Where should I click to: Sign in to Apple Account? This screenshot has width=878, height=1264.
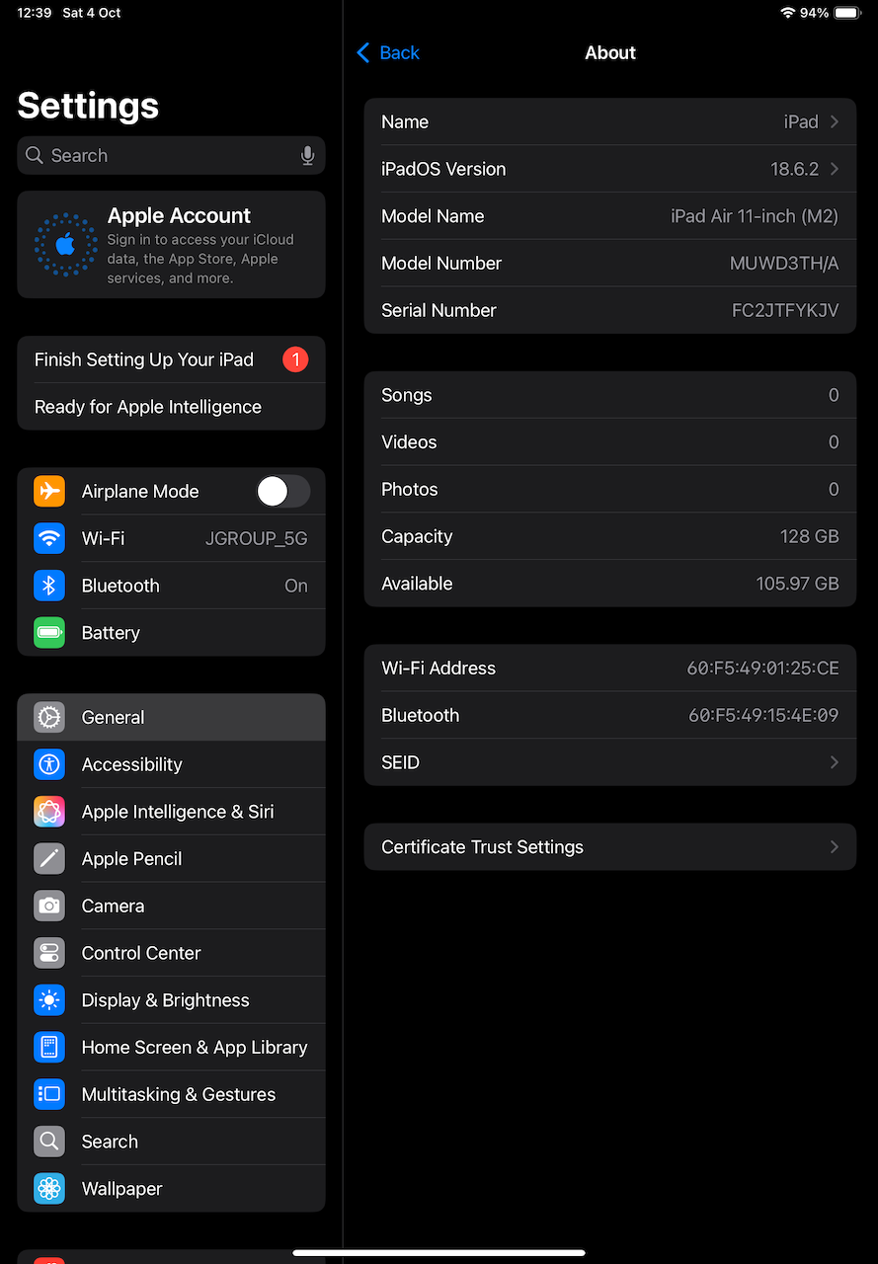(x=171, y=245)
